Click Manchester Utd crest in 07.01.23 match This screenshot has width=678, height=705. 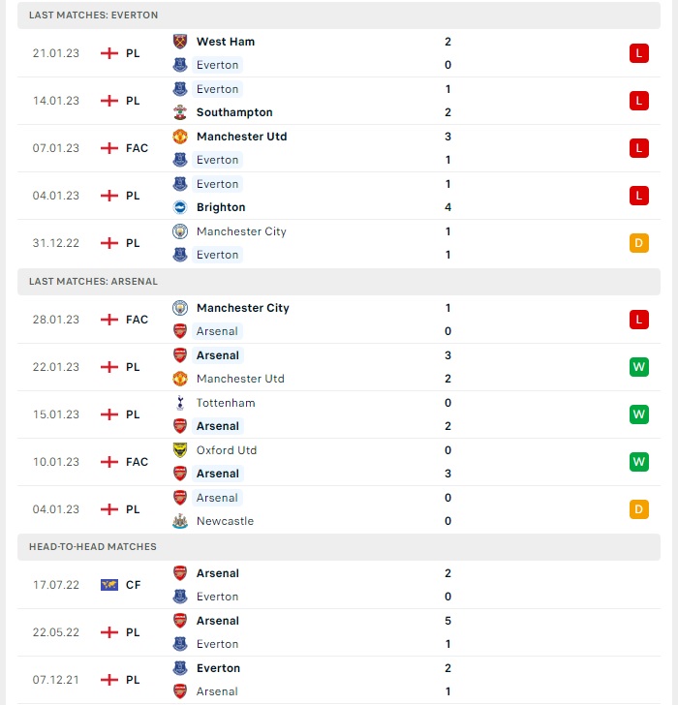click(x=180, y=137)
